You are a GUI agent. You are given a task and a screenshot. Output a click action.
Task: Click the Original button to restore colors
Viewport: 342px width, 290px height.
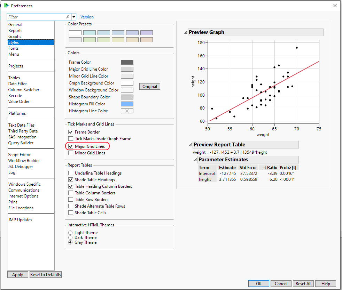click(x=150, y=86)
